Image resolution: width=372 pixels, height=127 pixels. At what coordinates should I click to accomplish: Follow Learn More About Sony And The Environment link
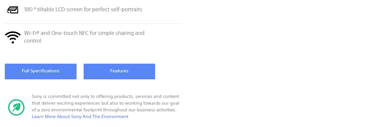pyautogui.click(x=80, y=116)
